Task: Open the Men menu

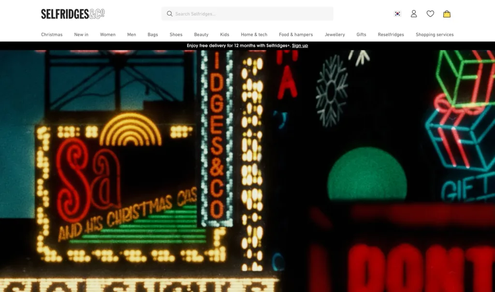Action: 131,35
